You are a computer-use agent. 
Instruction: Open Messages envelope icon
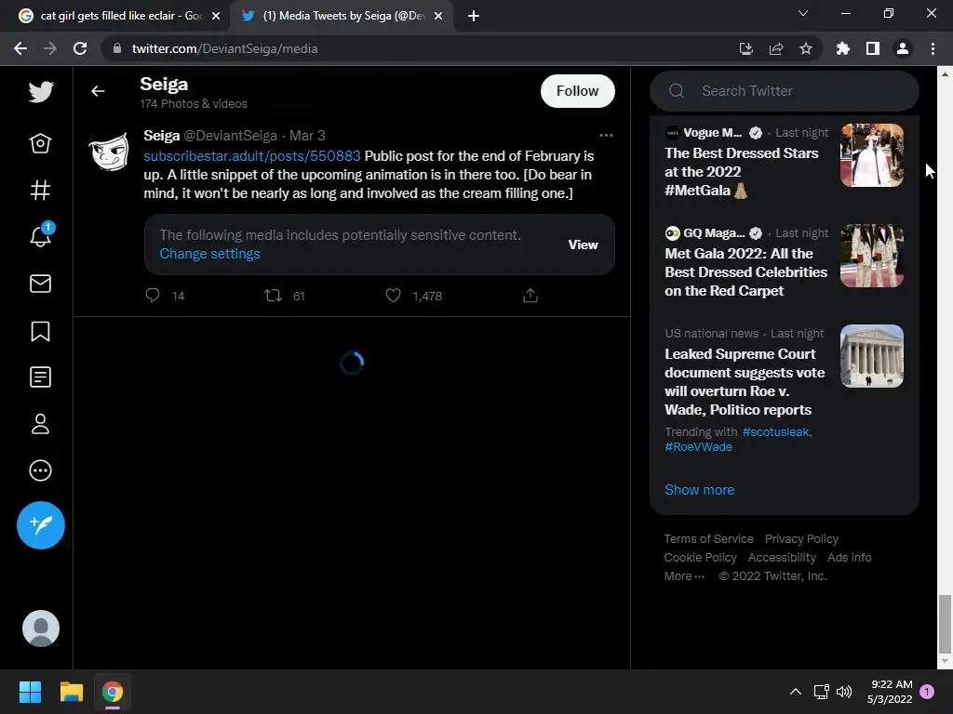(40, 284)
